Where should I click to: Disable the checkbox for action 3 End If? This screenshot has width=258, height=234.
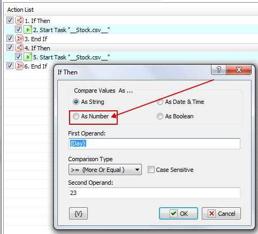[x=10, y=39]
